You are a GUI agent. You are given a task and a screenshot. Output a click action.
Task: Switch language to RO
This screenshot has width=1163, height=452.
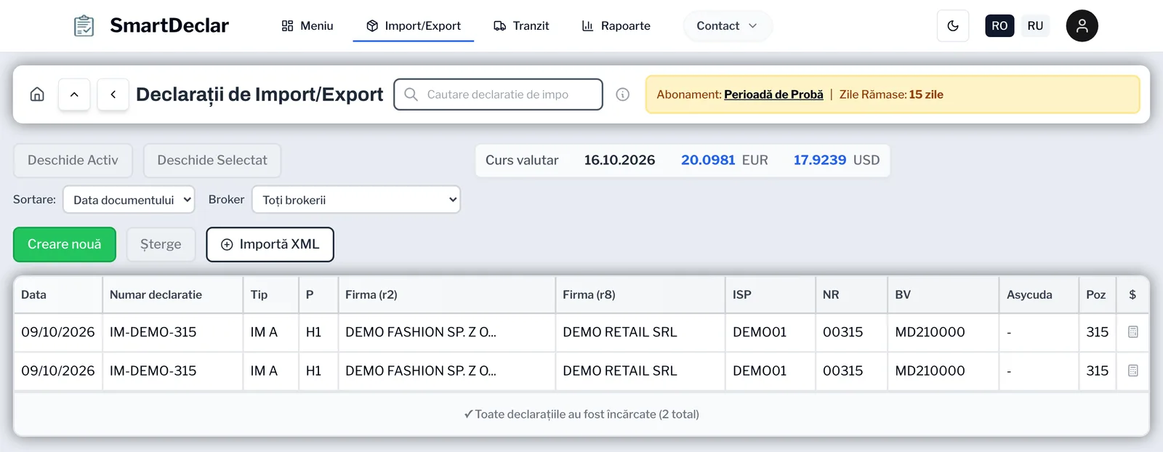pos(999,25)
